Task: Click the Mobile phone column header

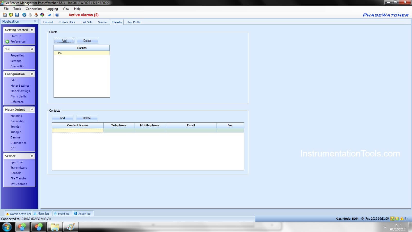Action: click(150, 125)
